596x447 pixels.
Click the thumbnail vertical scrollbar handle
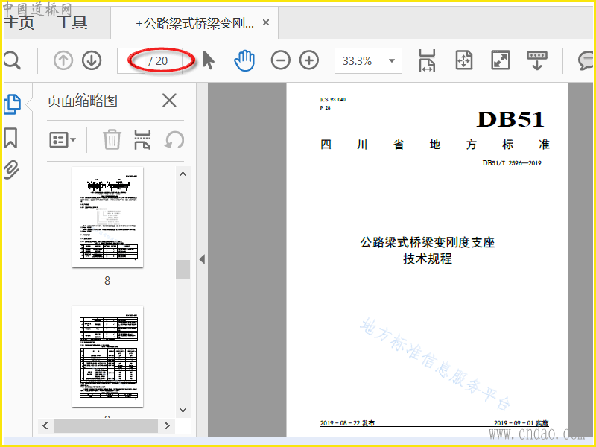click(183, 270)
